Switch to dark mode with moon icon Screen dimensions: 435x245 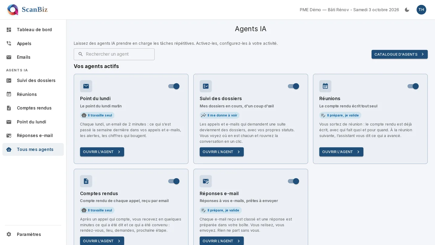[x=407, y=10]
